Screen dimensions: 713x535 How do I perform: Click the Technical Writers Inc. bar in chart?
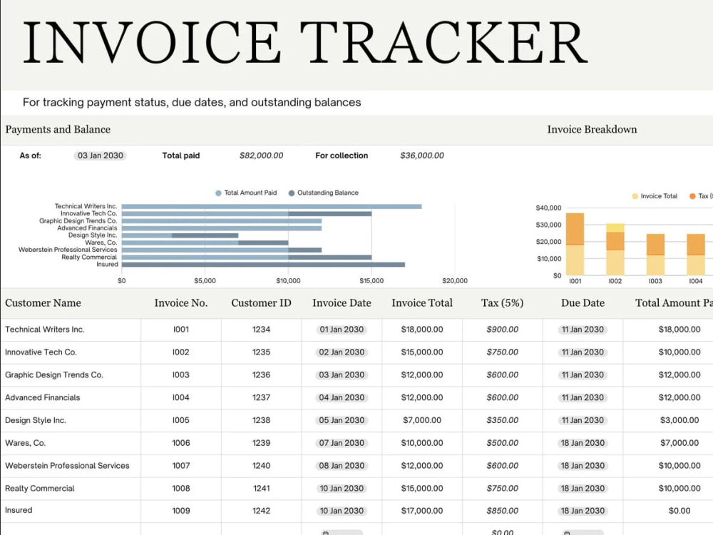(x=272, y=207)
